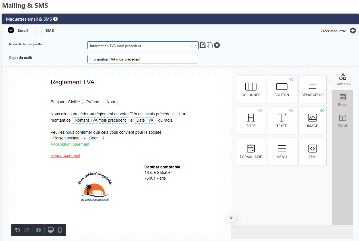359x241 pixels.
Task: Select the COLONNES content block
Action: click(x=251, y=89)
